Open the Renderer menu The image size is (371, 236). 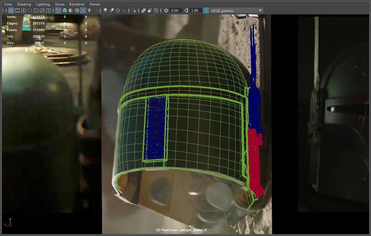tap(77, 4)
